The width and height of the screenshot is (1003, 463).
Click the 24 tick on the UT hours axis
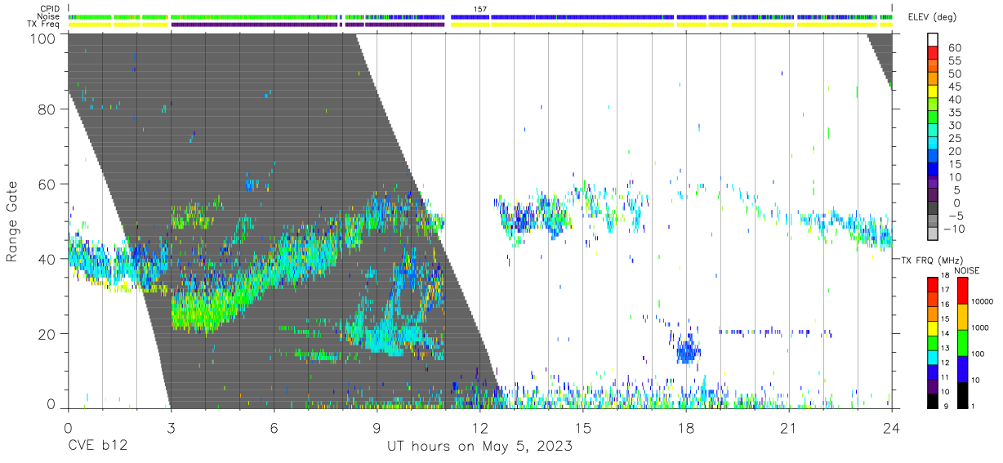pyautogui.click(x=891, y=427)
